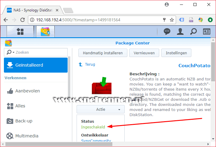
Task: Click the horizontal scrollbar left arrow
Action: point(3,144)
